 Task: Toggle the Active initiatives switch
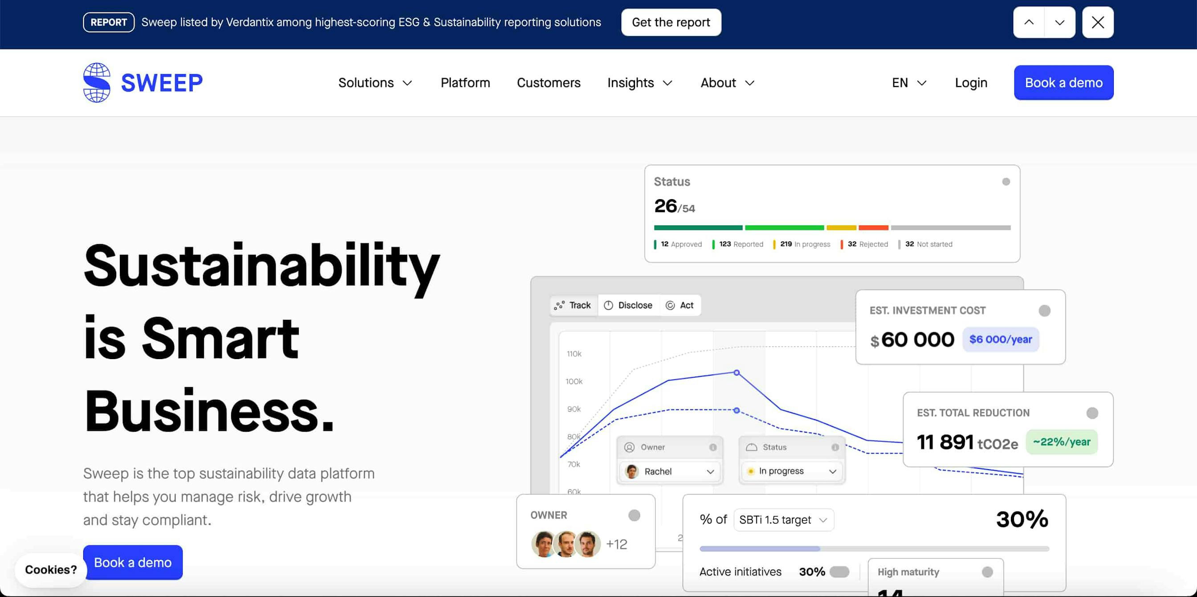(839, 572)
